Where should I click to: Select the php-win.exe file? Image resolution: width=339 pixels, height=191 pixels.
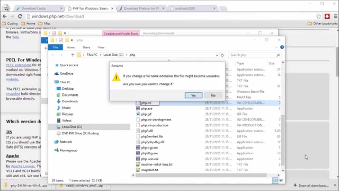[150, 159]
